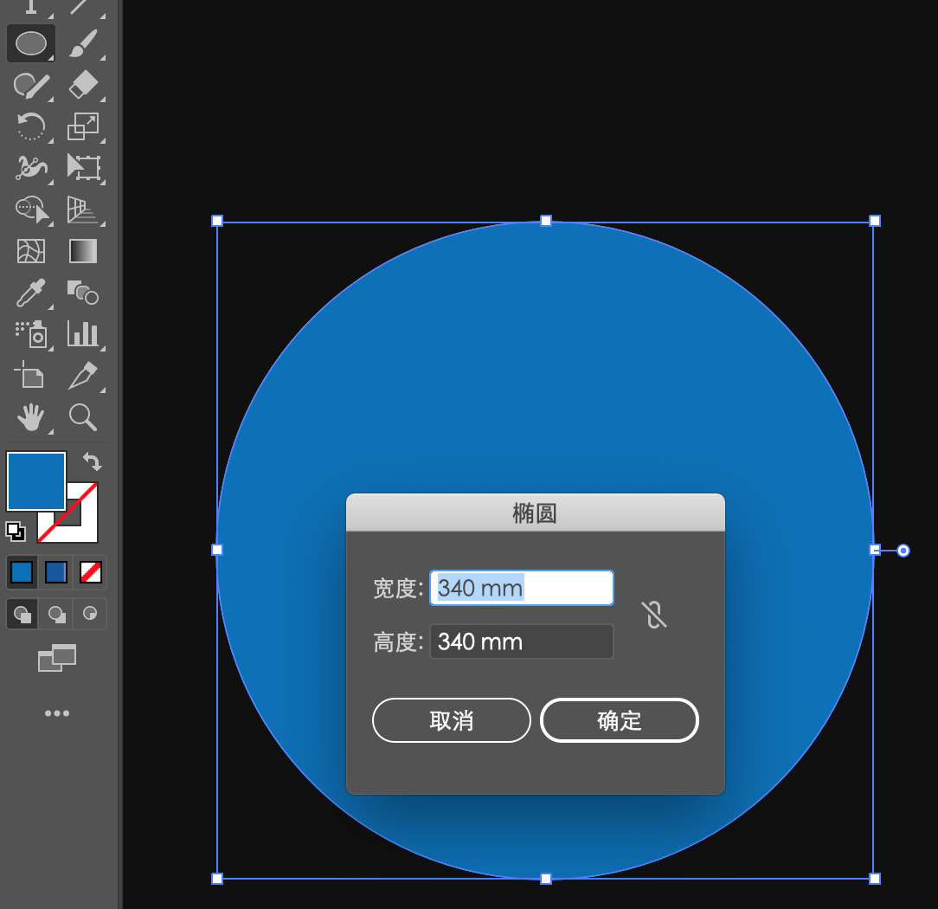The image size is (938, 909).
Task: Reset to default fill and stroke
Action: click(16, 532)
